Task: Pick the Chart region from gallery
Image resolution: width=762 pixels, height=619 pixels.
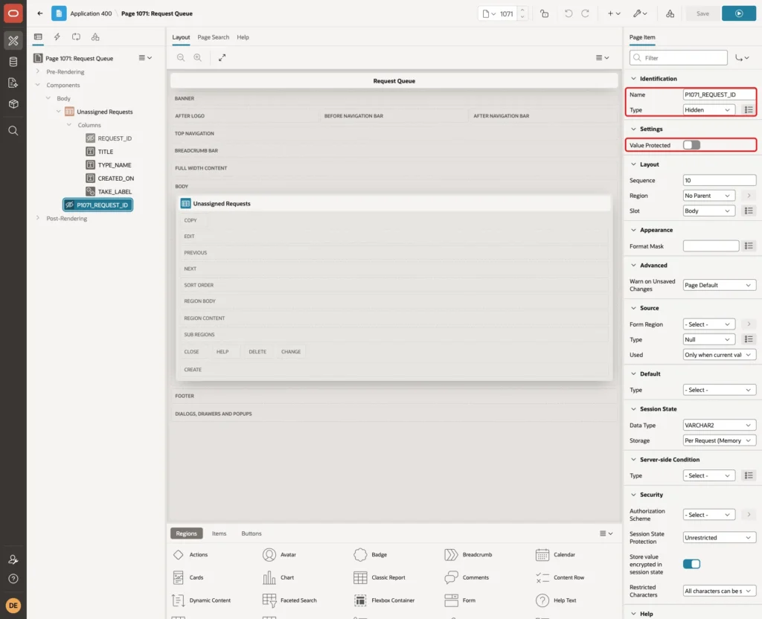Action: [x=278, y=577]
